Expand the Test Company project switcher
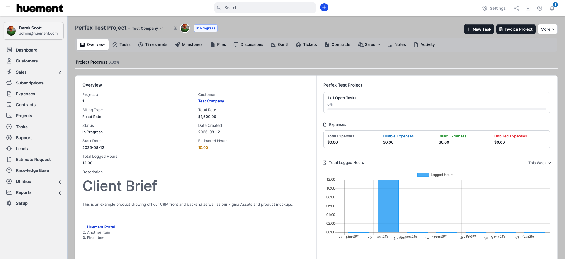Viewport: 565px width, 259px height. pyautogui.click(x=147, y=29)
